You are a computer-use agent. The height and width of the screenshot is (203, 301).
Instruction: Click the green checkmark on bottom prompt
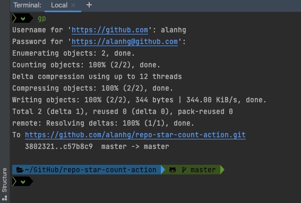click(23, 181)
